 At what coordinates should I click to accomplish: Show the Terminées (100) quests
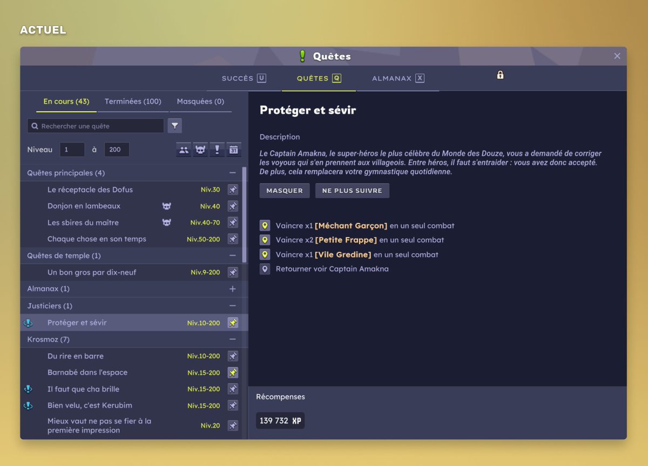(x=133, y=102)
